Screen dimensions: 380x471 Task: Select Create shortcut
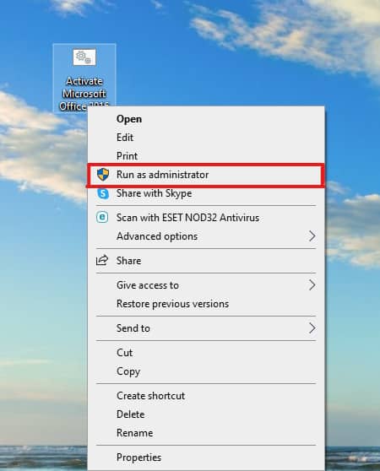pyautogui.click(x=206, y=396)
